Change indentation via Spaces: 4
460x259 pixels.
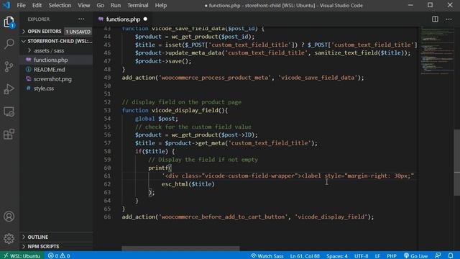[337, 256]
